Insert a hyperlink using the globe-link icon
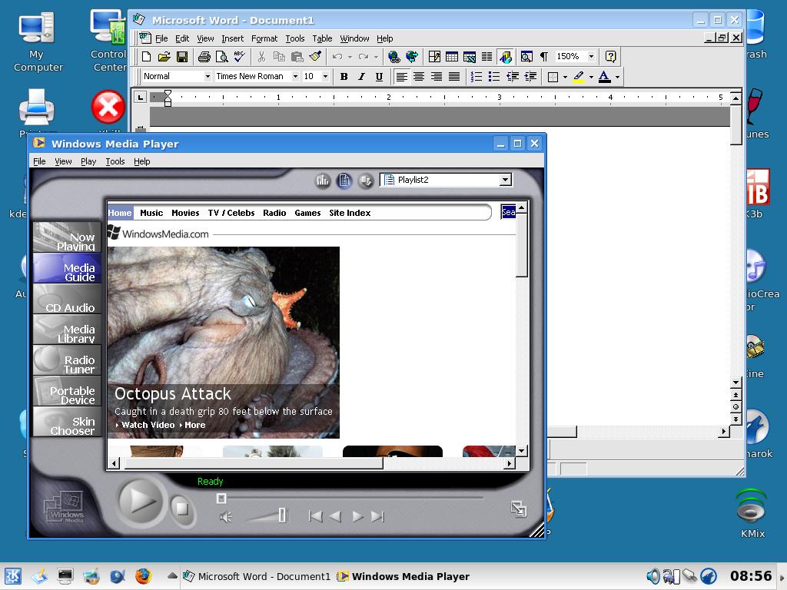This screenshot has height=590, width=787. point(394,57)
